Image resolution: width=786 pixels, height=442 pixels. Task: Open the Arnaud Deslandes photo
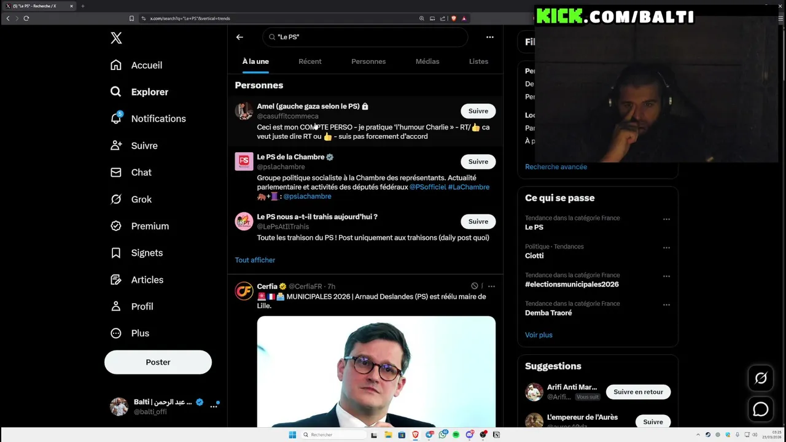point(376,371)
